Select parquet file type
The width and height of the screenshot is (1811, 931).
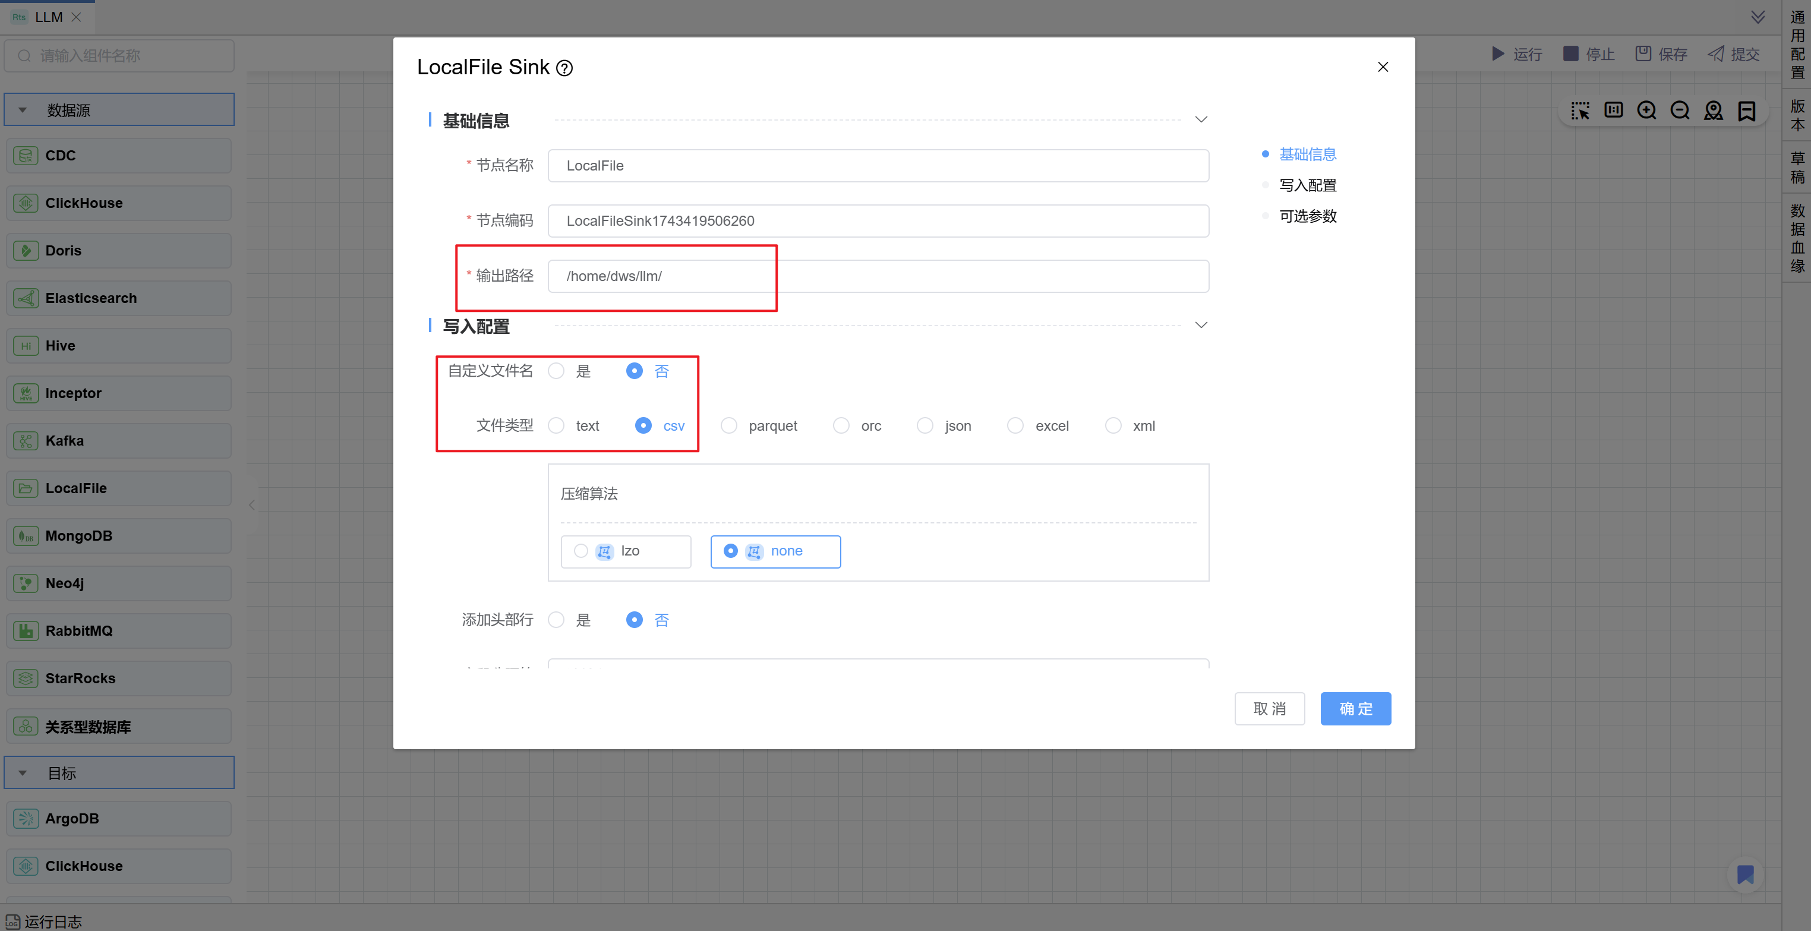729,425
